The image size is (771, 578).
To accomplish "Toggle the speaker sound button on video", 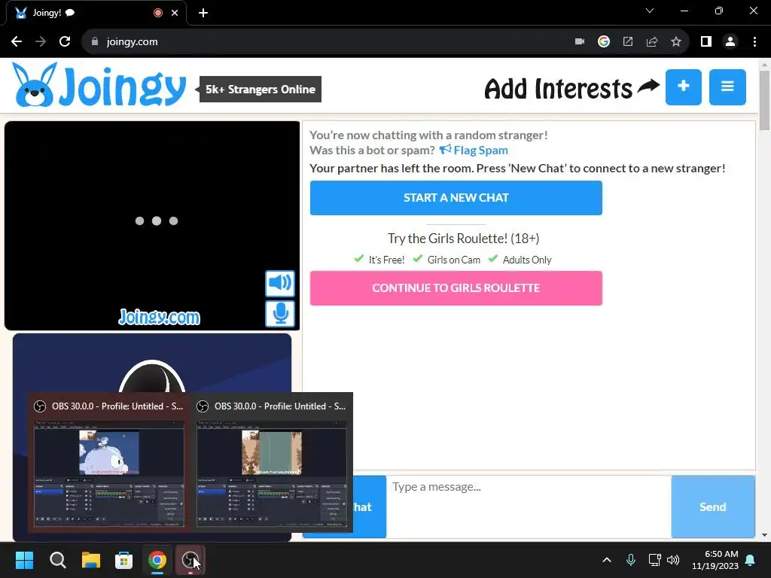I will point(280,283).
